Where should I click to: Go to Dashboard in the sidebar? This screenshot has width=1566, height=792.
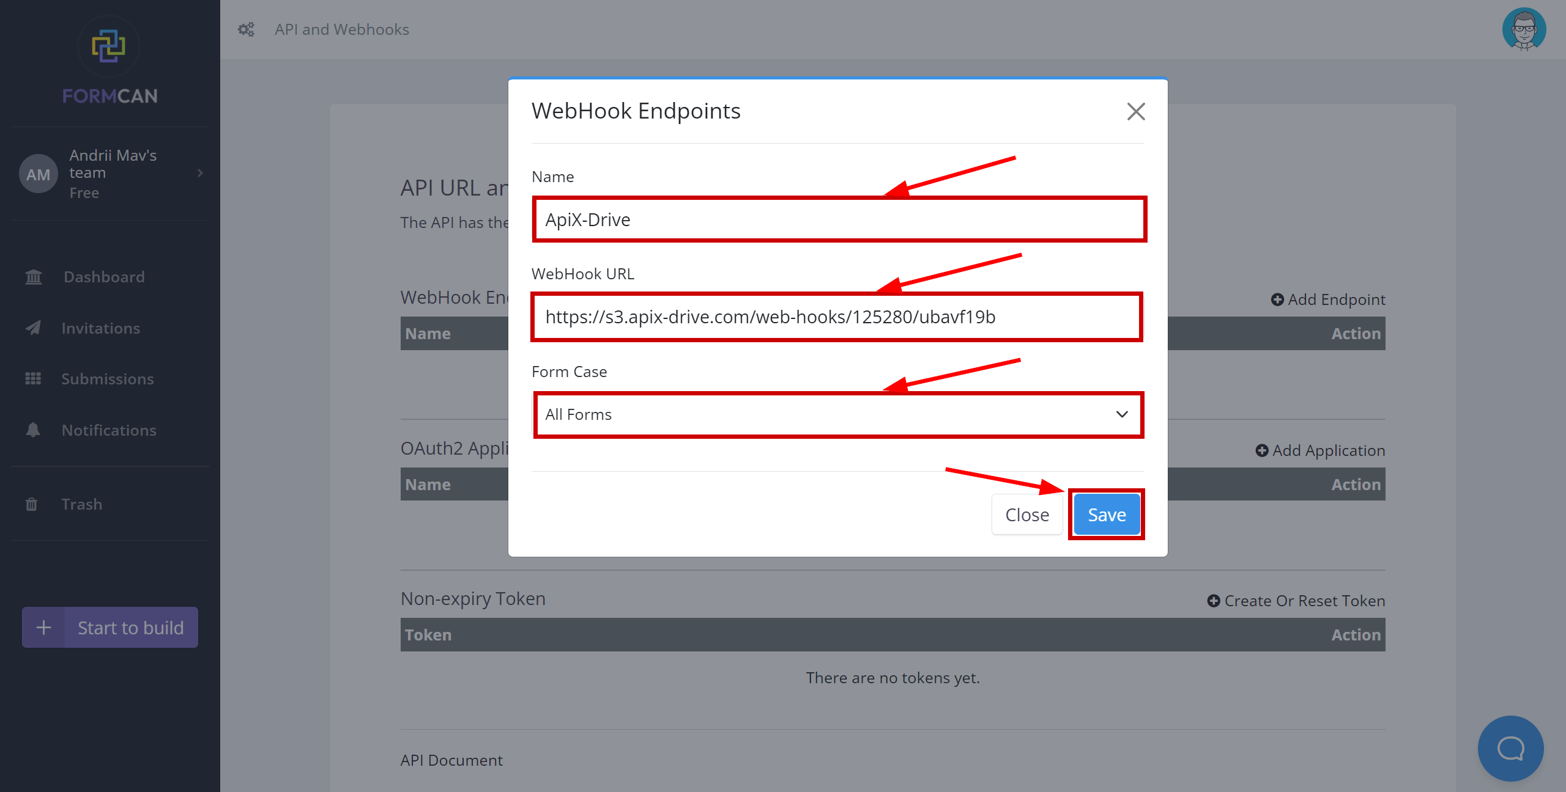(104, 277)
